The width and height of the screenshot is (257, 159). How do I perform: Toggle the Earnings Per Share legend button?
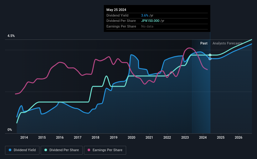[x=105, y=150]
